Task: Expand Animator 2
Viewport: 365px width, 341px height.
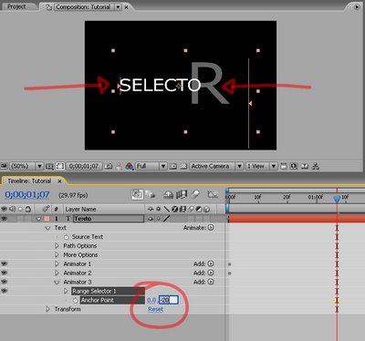Action: 57,273
